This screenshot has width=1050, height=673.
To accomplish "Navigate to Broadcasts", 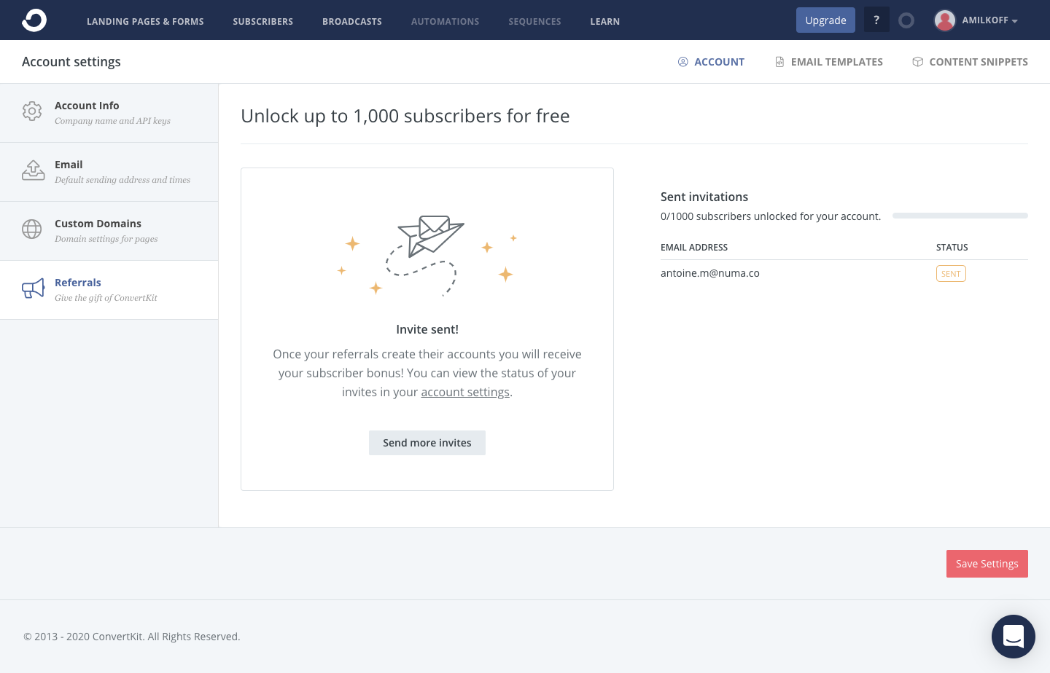I will pos(352,21).
